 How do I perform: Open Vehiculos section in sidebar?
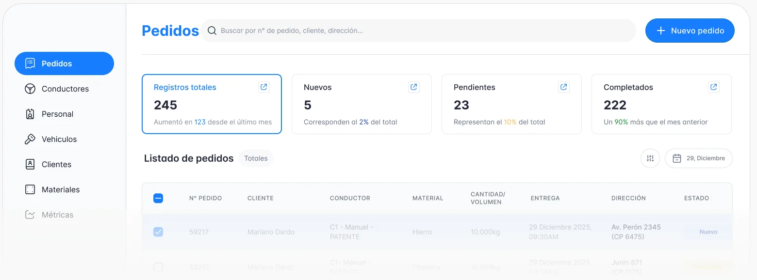(x=64, y=139)
